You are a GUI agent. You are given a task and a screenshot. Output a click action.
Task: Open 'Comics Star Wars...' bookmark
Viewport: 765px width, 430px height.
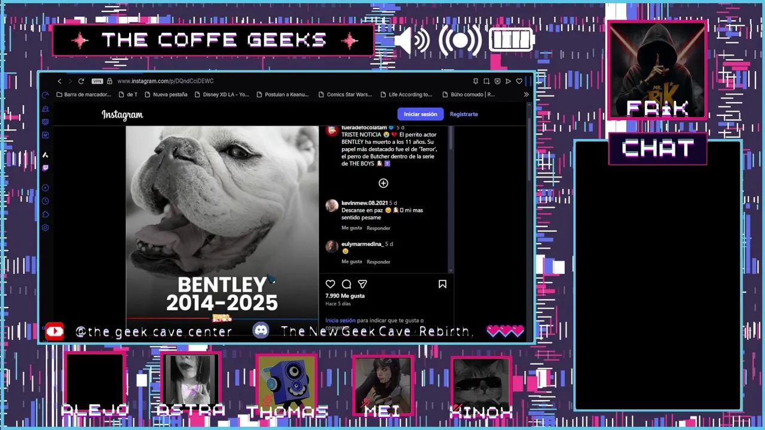tap(345, 94)
